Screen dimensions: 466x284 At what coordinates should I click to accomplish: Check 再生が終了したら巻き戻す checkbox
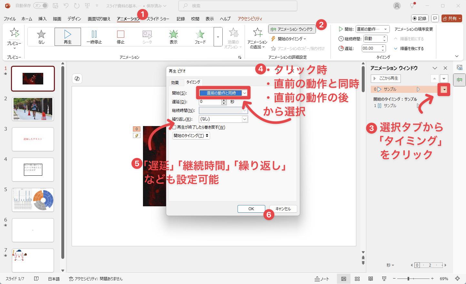(174, 127)
